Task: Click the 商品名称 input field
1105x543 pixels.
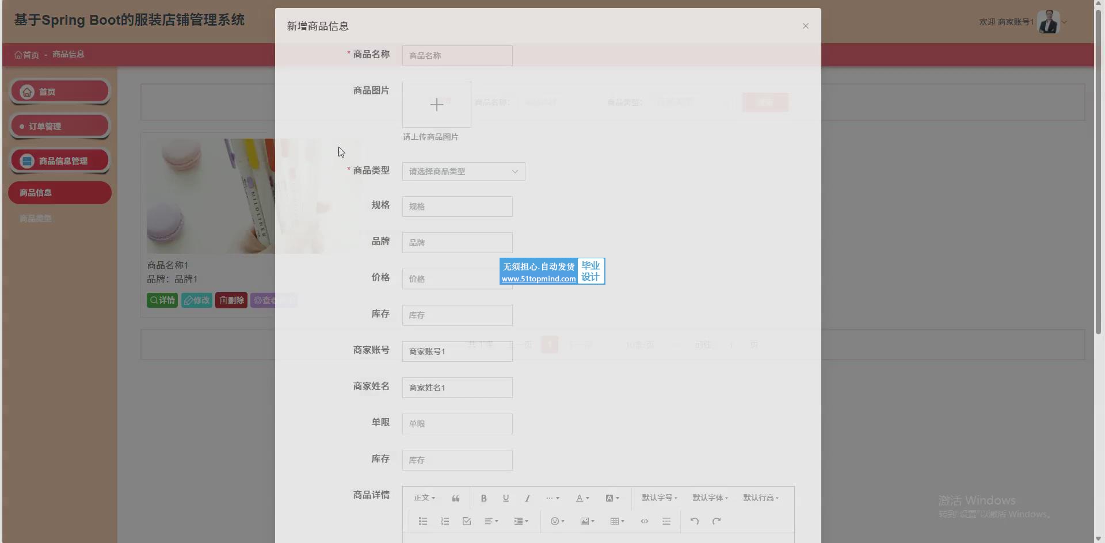Action: pyautogui.click(x=457, y=56)
